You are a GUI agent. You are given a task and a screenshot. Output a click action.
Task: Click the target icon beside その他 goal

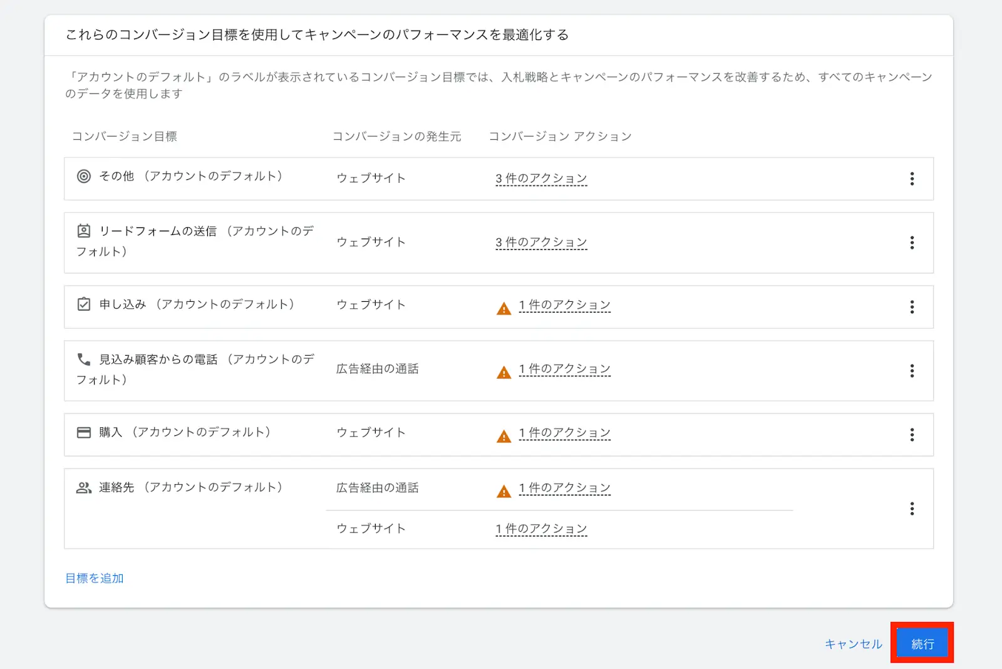[84, 177]
